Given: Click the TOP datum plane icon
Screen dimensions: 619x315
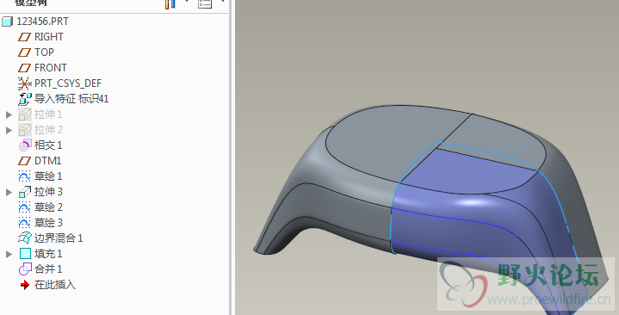Looking at the screenshot, I should (24, 52).
